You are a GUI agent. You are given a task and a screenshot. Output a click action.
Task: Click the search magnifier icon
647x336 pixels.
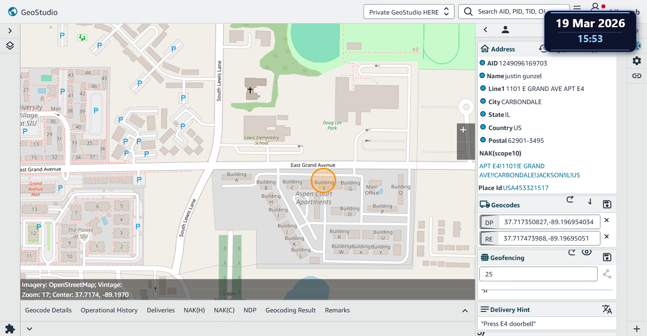coord(468,12)
